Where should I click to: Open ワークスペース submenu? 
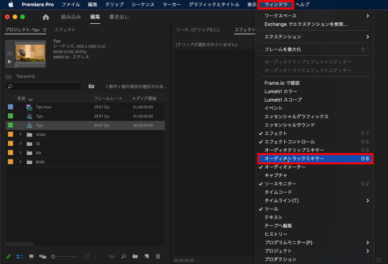(314, 16)
